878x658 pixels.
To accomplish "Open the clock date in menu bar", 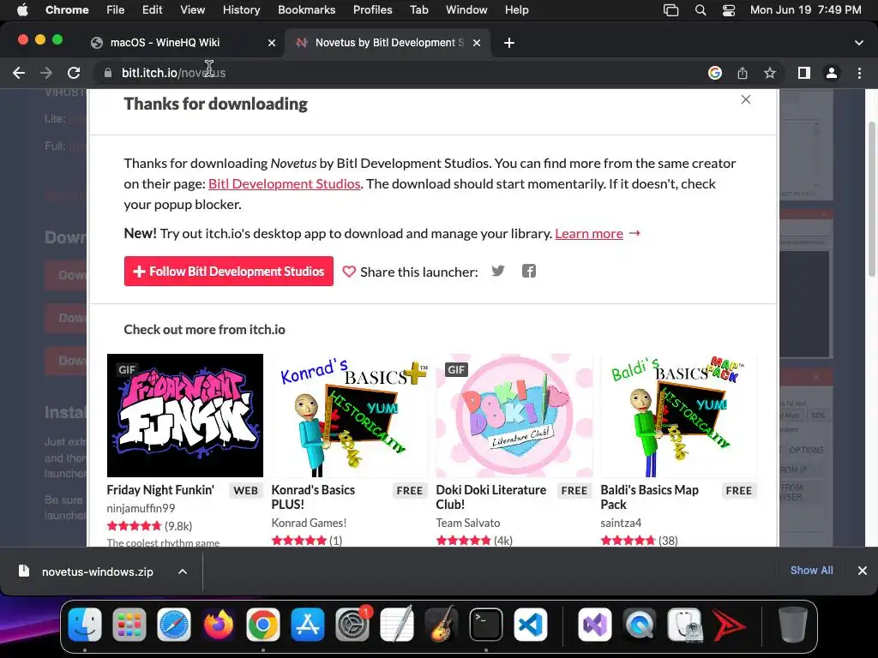I will (x=805, y=10).
